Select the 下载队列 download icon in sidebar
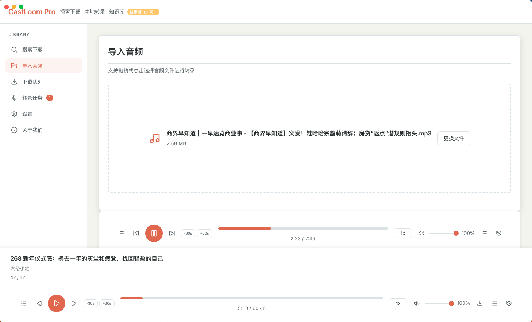The height and width of the screenshot is (322, 532). coord(14,82)
